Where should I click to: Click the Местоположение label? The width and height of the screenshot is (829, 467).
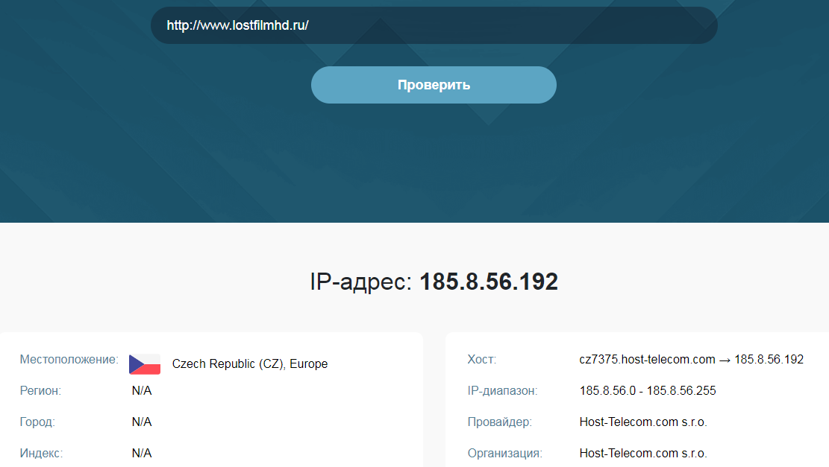tap(69, 360)
